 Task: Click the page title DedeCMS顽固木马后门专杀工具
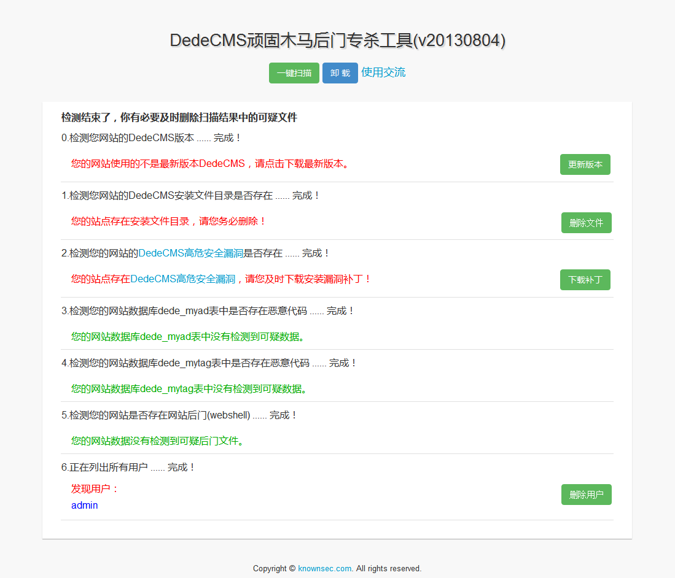338,40
